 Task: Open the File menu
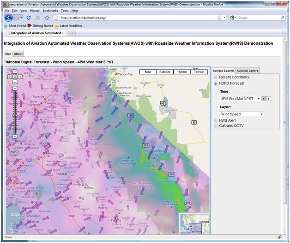coord(6,11)
